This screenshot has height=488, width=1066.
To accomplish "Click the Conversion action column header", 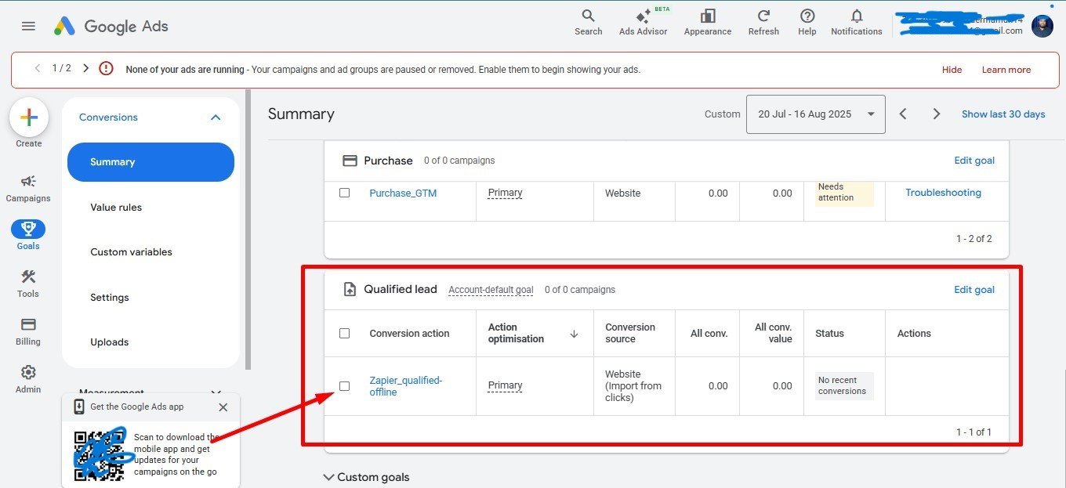I will pyautogui.click(x=409, y=334).
